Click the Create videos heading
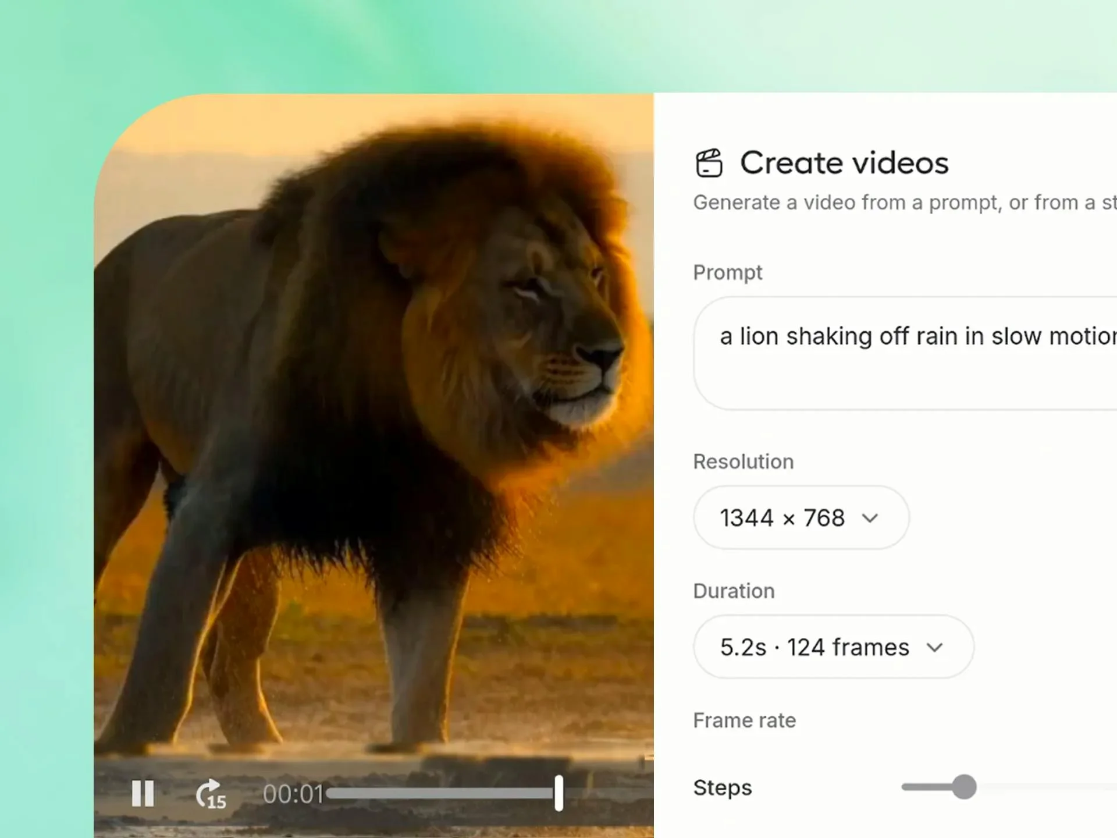 (844, 162)
